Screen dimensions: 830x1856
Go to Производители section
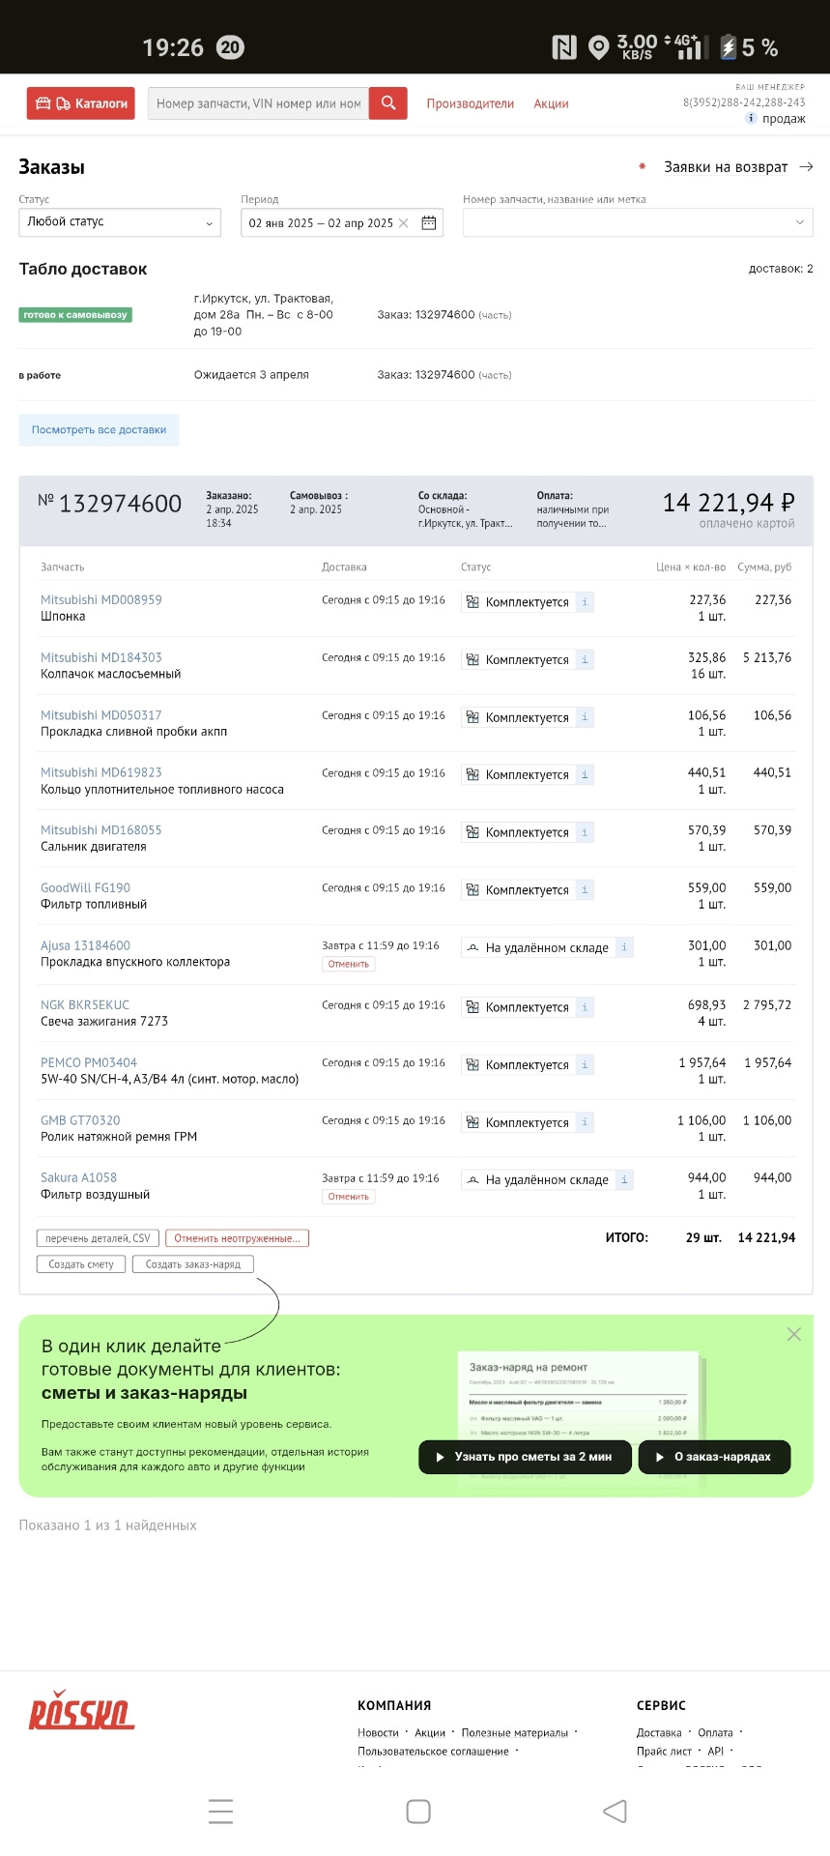[471, 103]
